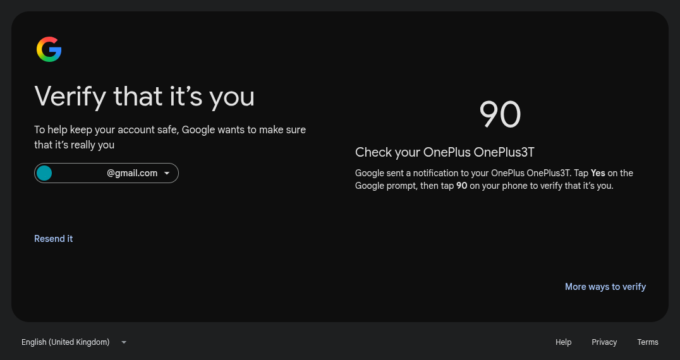Click the Resend it link

pyautogui.click(x=53, y=239)
